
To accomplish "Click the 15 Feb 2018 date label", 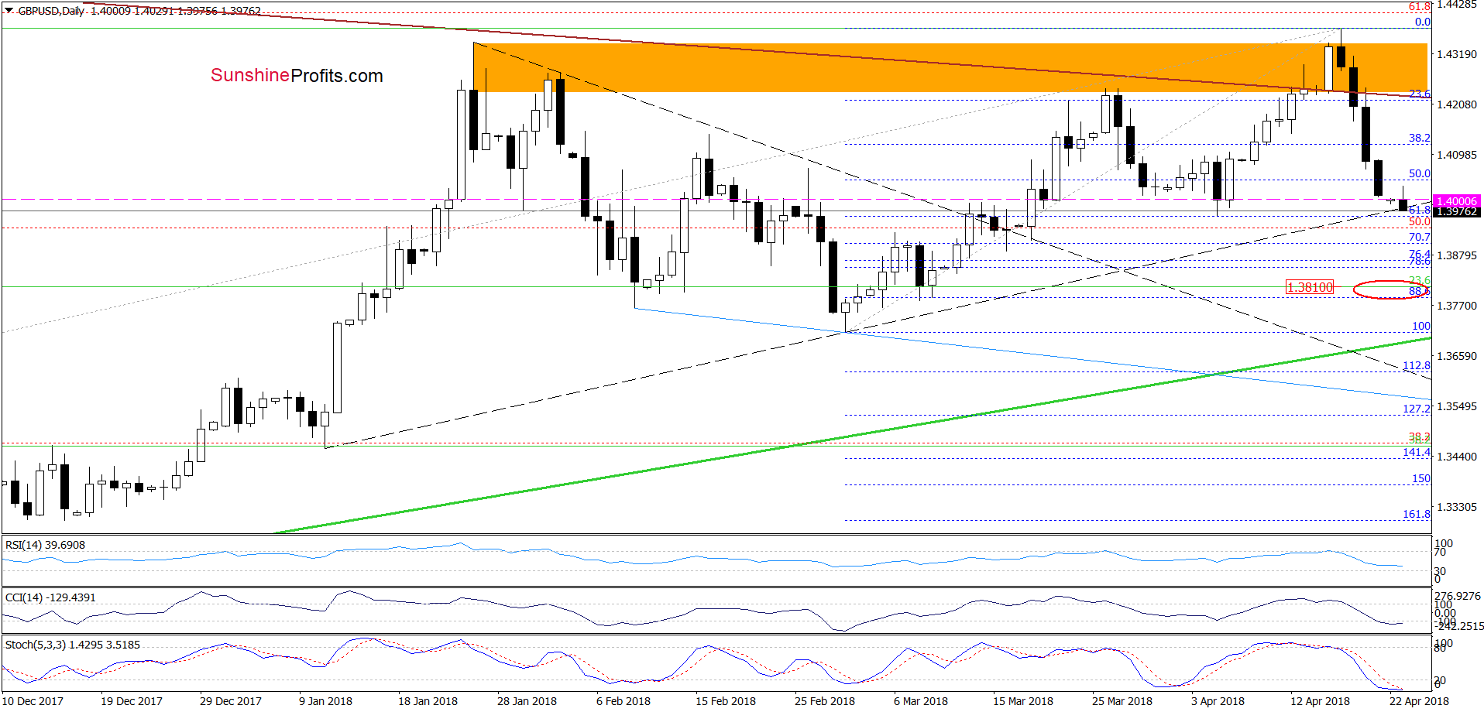I will [726, 701].
